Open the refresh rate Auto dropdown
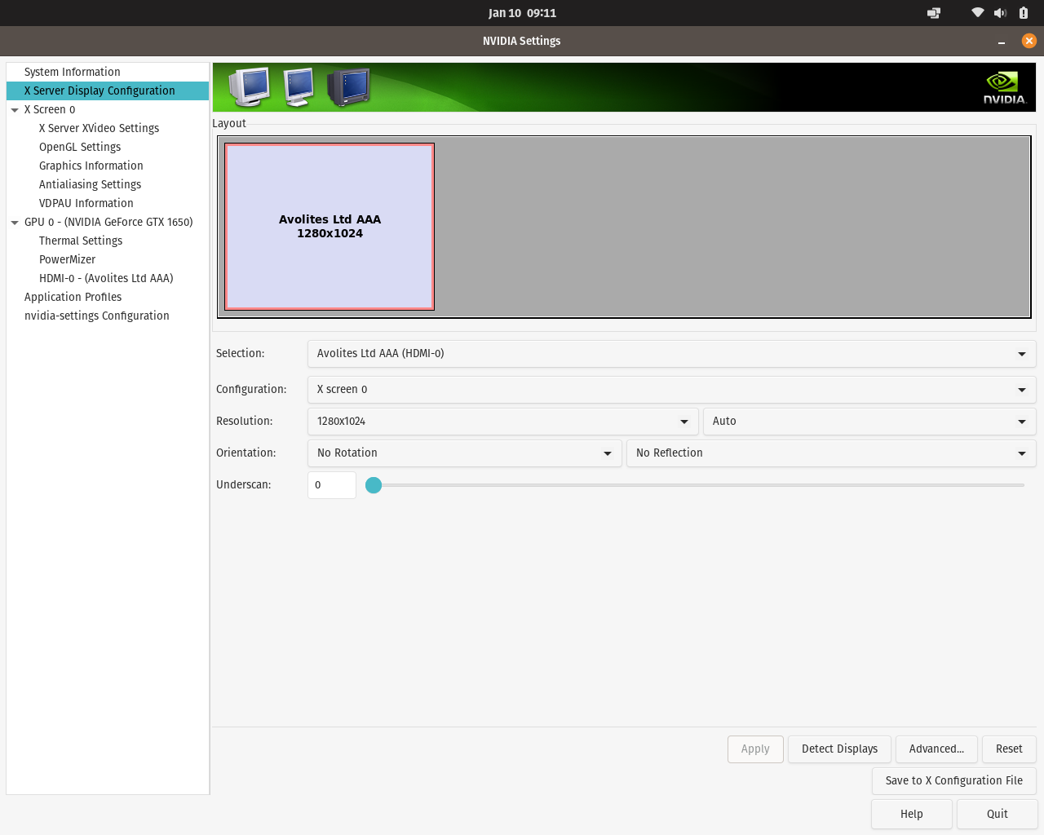This screenshot has height=835, width=1044. [869, 422]
